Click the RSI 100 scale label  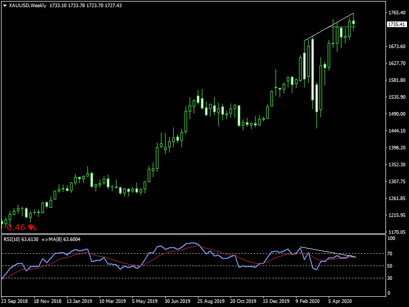click(391, 238)
